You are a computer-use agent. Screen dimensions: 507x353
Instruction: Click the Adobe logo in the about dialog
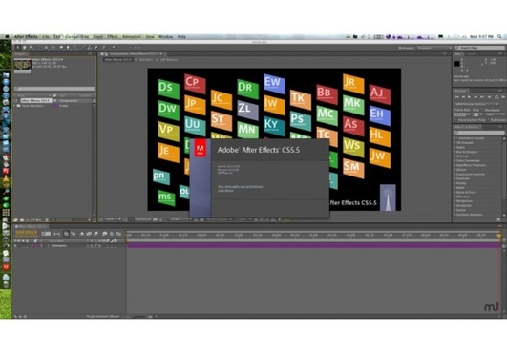[x=201, y=149]
